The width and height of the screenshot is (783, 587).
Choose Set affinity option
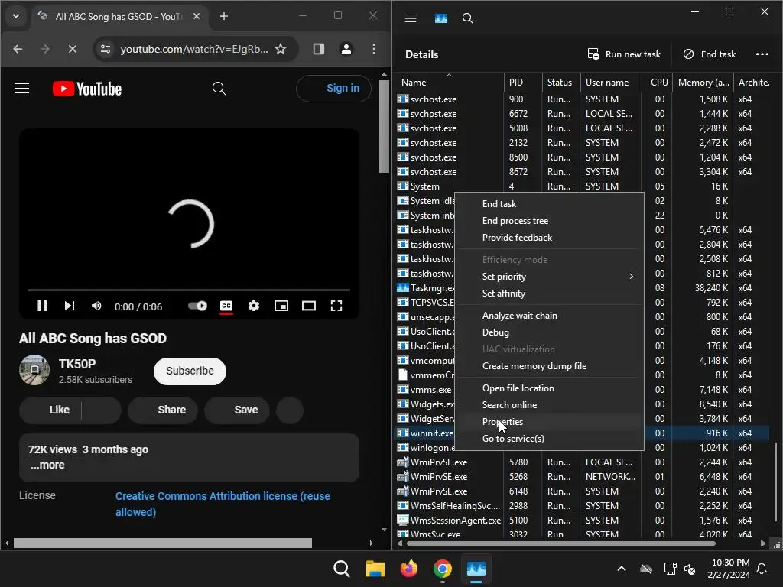coord(504,293)
